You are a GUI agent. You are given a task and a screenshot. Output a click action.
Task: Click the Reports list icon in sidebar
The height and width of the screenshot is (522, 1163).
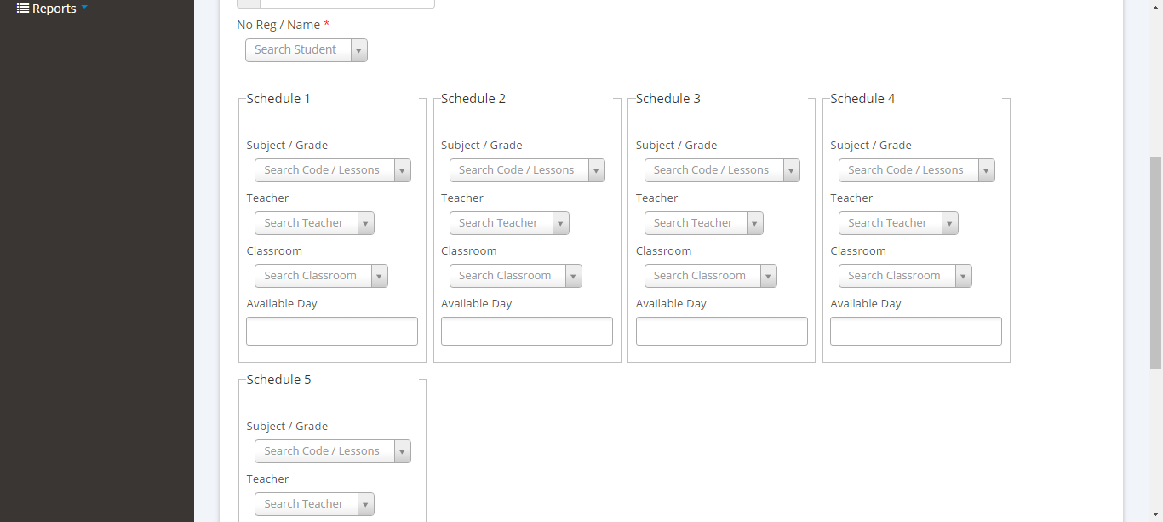23,9
